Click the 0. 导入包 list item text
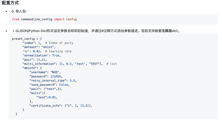Image resolution: width=222 pixels, height=122 pixels. 19,11
